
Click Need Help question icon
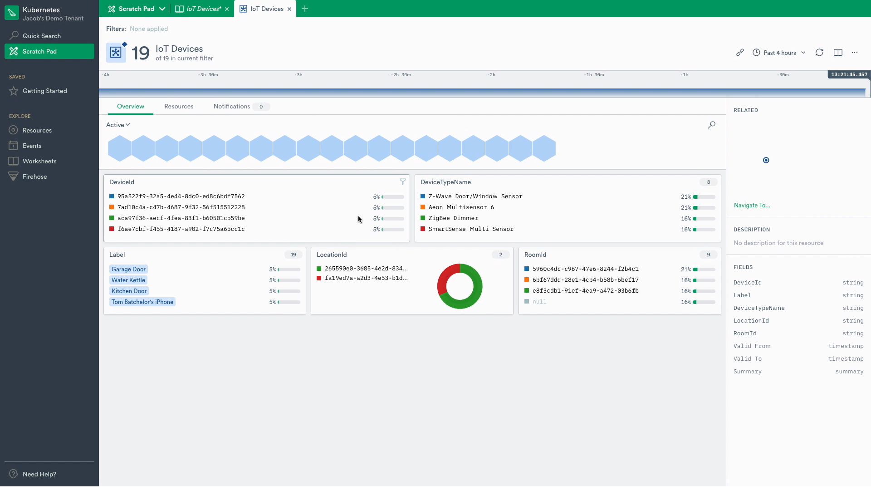(14, 474)
